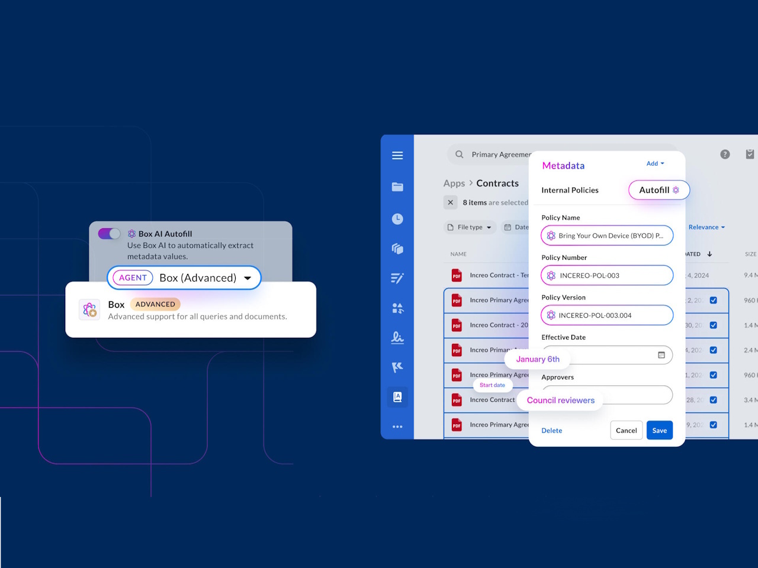Screen dimensions: 758x568
Task: Select the highlighted document icon in the sidebar
Action: click(397, 397)
